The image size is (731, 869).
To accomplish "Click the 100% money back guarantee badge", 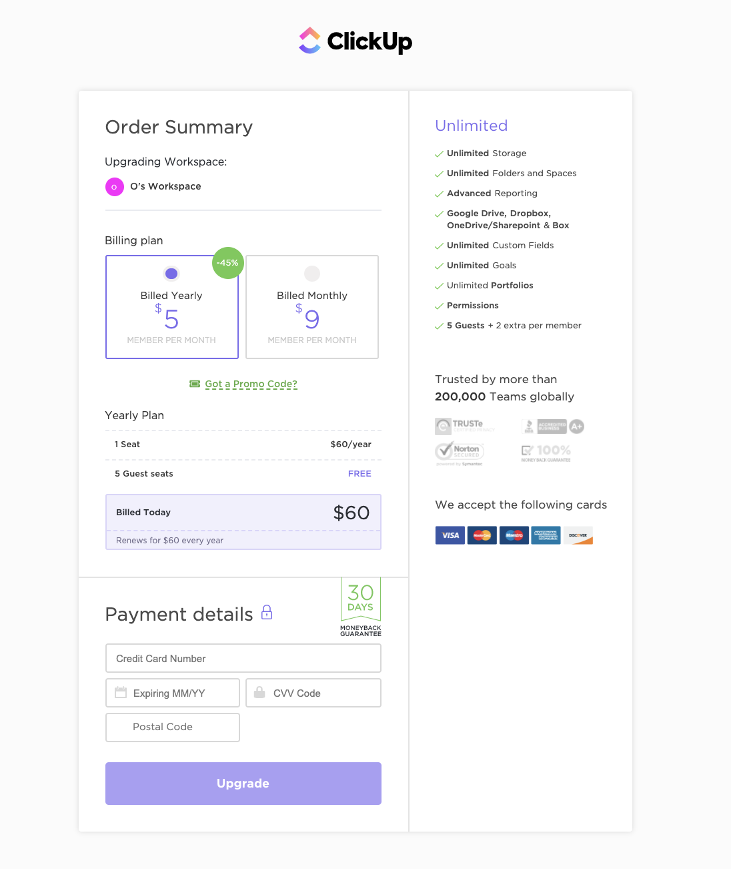I will pyautogui.click(x=546, y=453).
